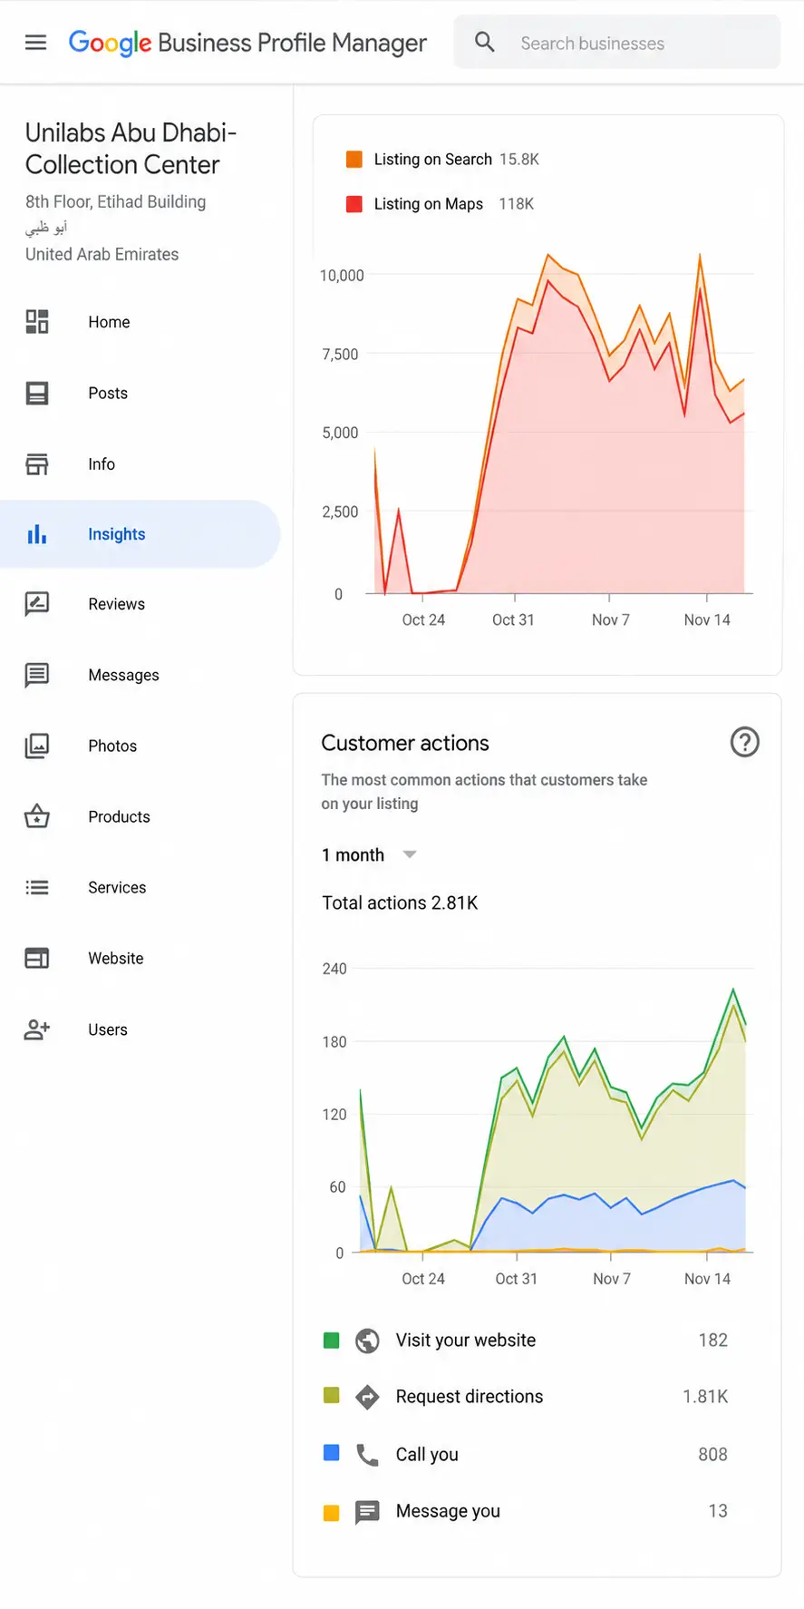Click the Request directions label
Screen dimensions: 804x1609
pos(470,1397)
